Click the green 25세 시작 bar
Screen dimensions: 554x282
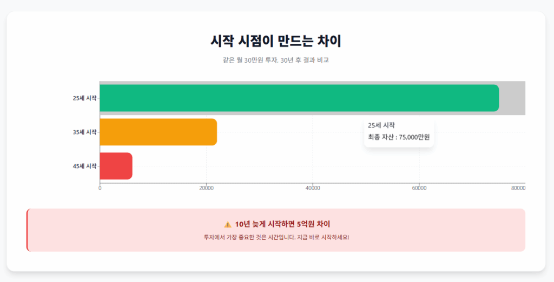[x=299, y=98]
